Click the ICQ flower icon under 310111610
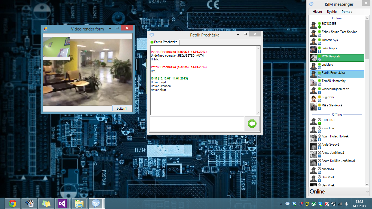This screenshot has width=372, height=209. click(x=319, y=123)
